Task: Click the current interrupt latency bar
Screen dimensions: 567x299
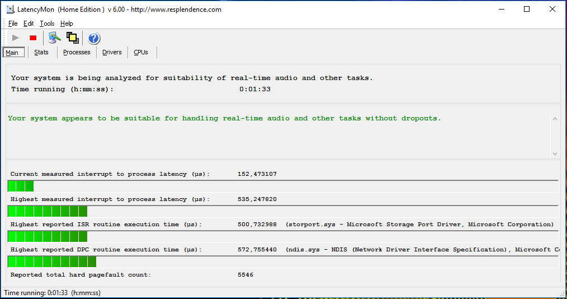Action: [282, 186]
